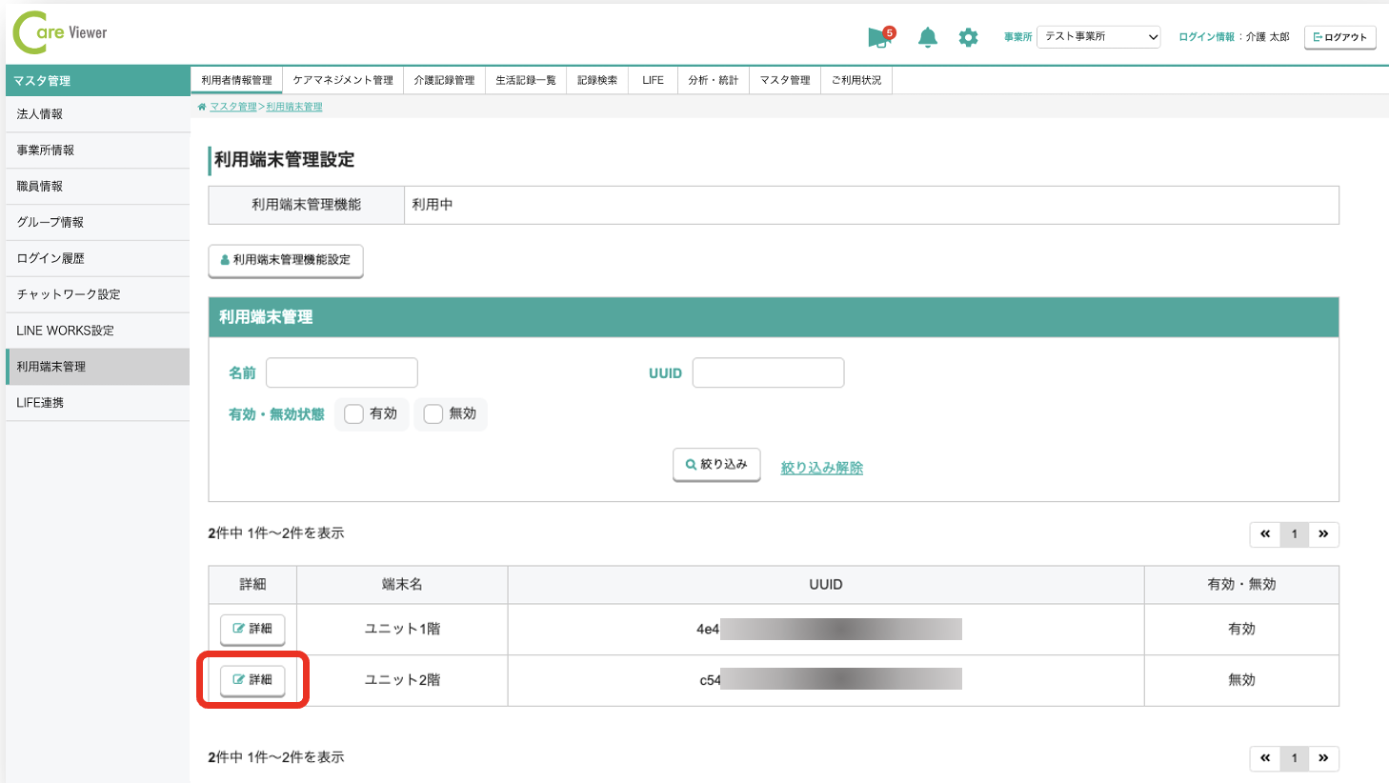
Task: Open the settings gear icon
Action: 969,36
